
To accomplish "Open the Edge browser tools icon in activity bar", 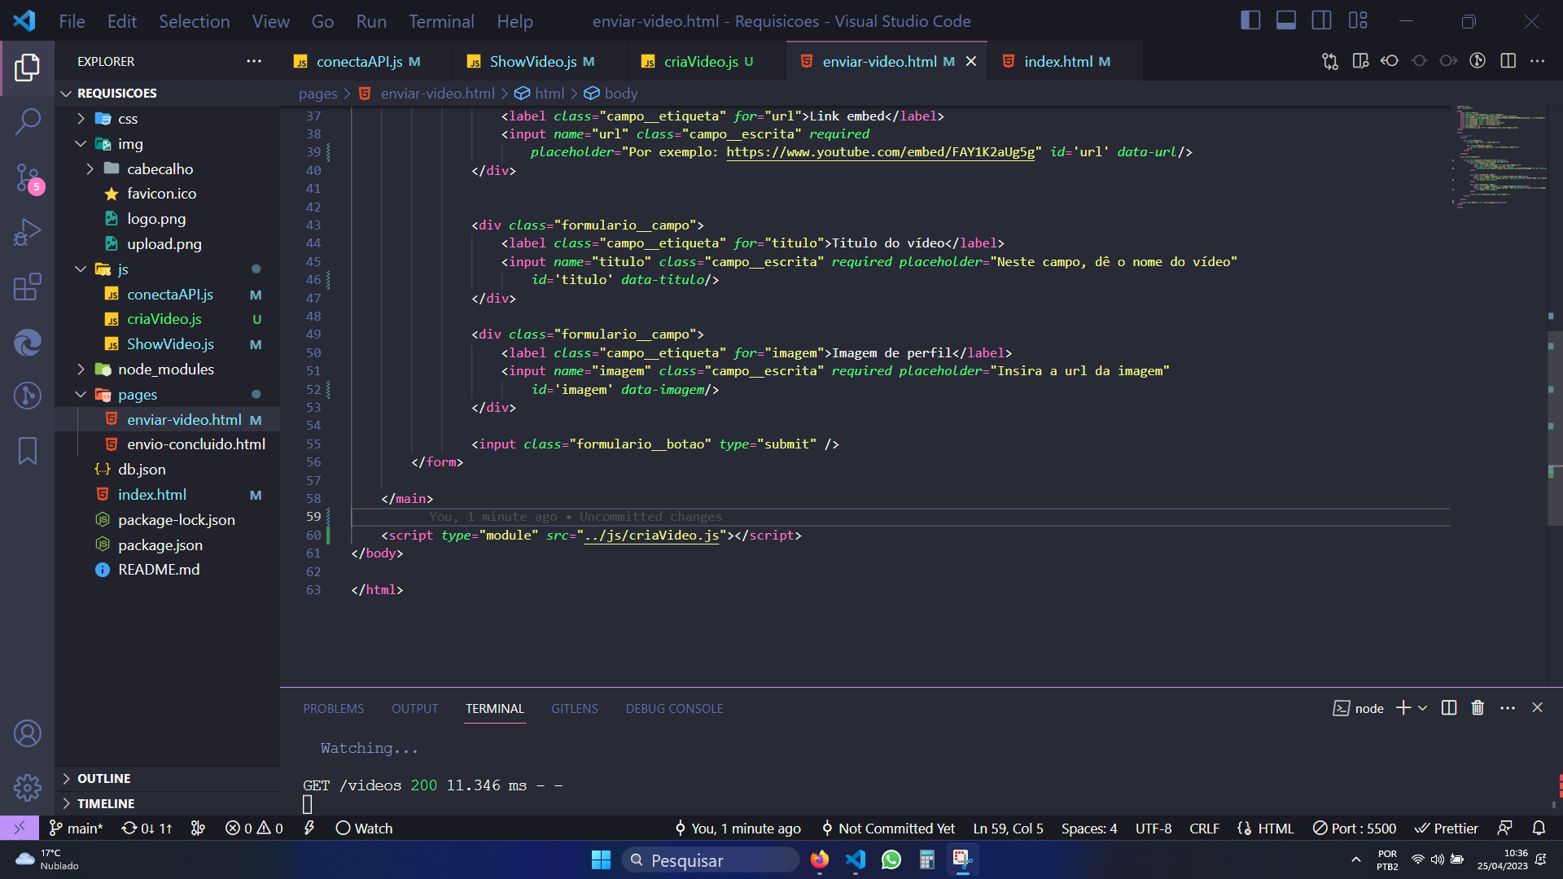I will [27, 343].
